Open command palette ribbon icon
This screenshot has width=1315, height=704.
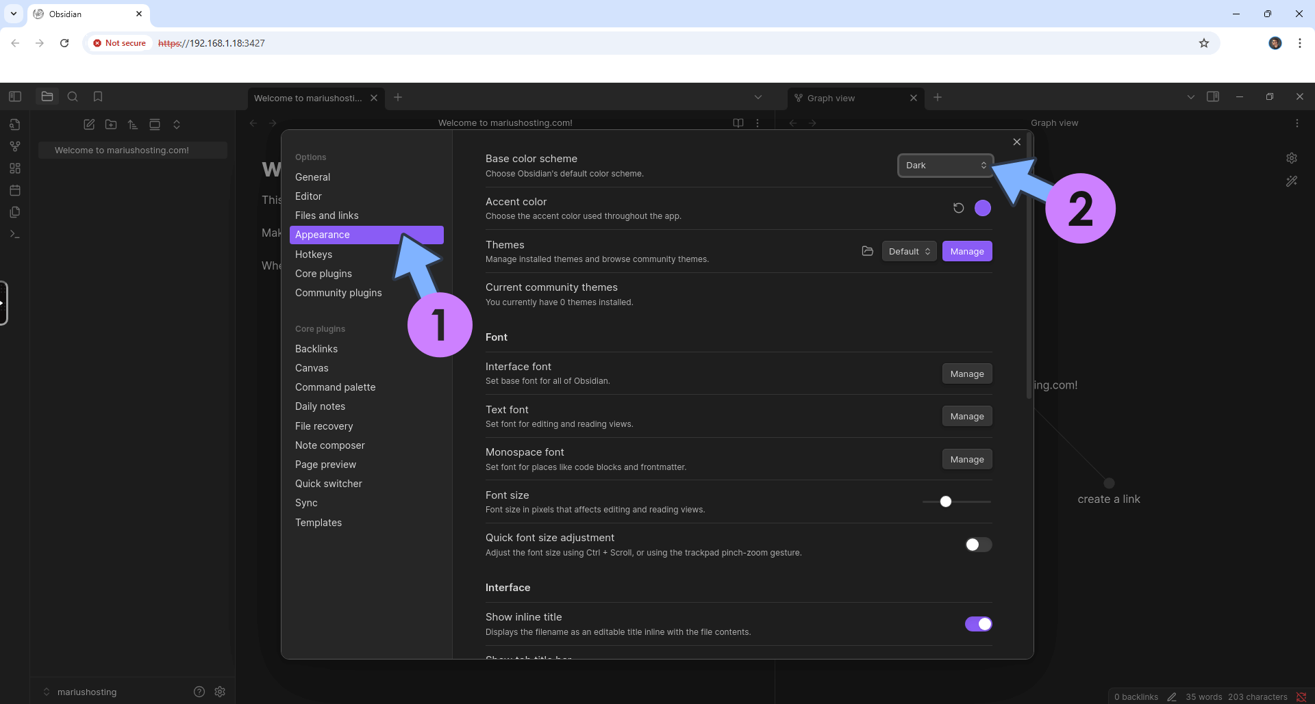[15, 234]
